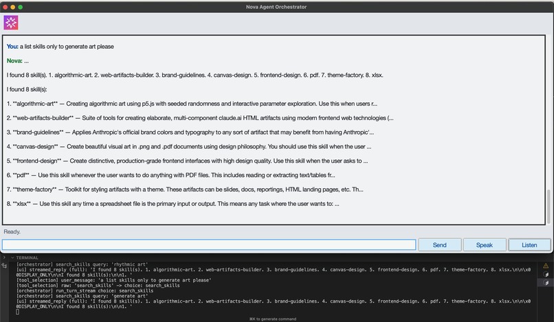Viewport: 554px width, 322px height.
Task: Collapse the TERMINAL panel chevron
Action: [x=12, y=257]
